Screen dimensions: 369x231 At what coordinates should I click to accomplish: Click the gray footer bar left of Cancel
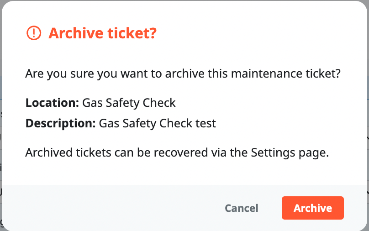point(114,208)
